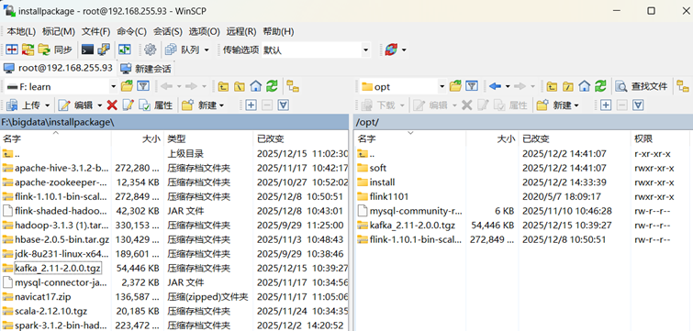
Task: Toggle directory tree icon in local panel
Action: (x=293, y=86)
